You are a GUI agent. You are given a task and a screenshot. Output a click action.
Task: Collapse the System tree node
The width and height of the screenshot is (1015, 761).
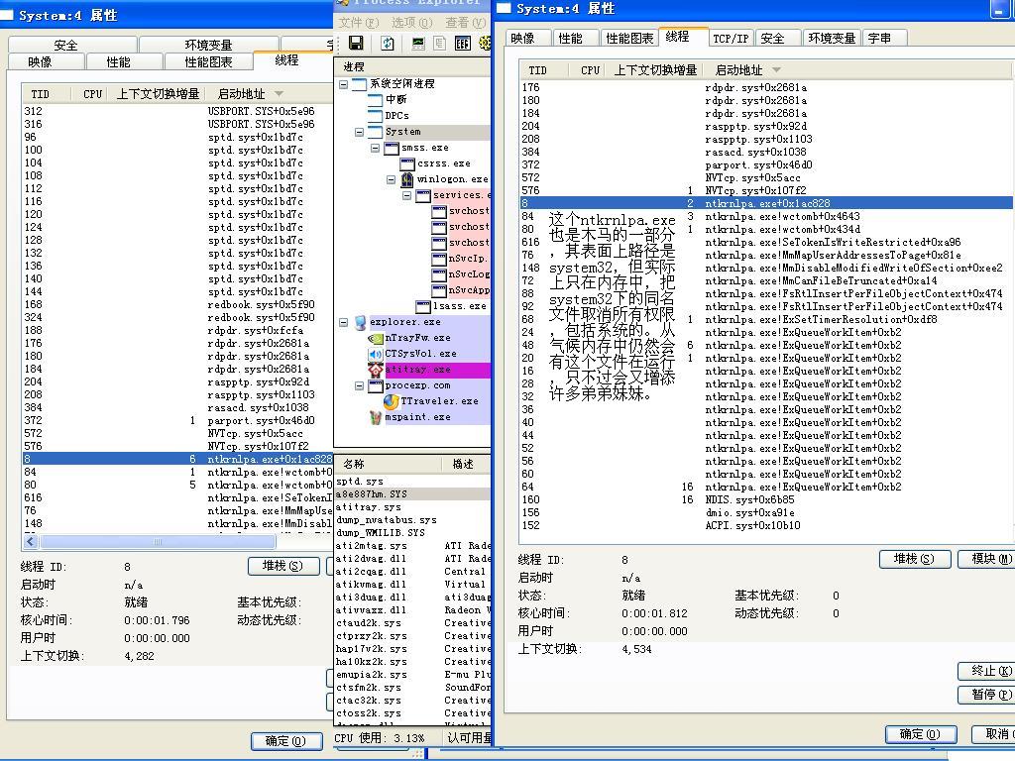coord(359,132)
